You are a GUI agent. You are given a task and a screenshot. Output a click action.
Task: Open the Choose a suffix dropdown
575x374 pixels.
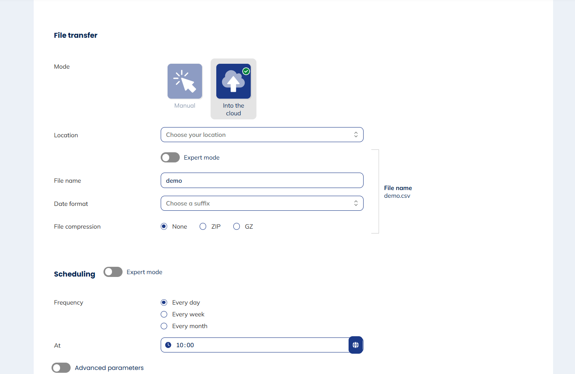pos(262,203)
